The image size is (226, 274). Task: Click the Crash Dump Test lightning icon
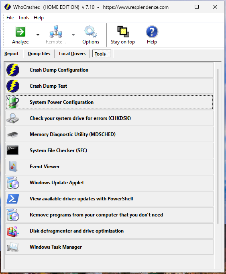[x=13, y=86]
